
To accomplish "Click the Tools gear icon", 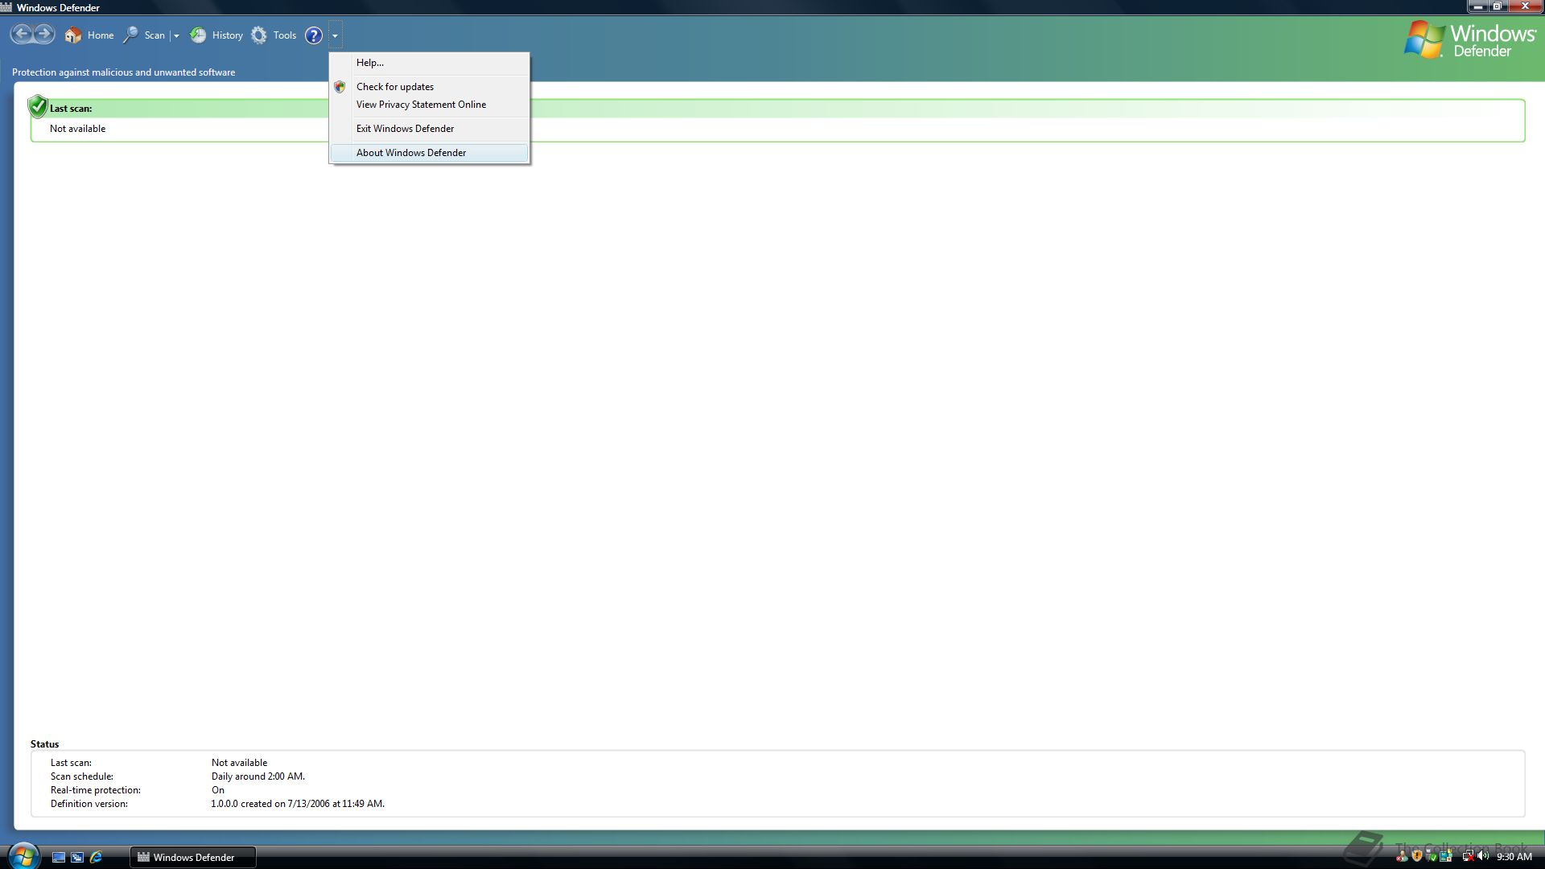I will 258,35.
